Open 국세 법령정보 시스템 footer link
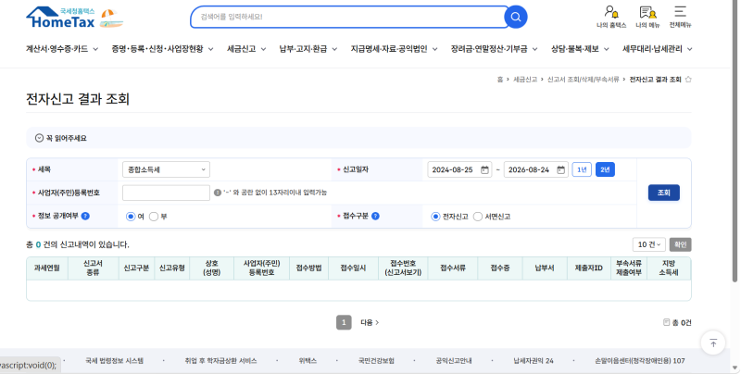Screen dimensions: 741x374 coord(114,361)
